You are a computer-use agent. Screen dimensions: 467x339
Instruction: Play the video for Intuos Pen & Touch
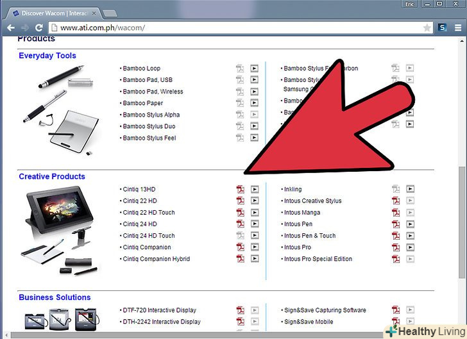coord(410,236)
